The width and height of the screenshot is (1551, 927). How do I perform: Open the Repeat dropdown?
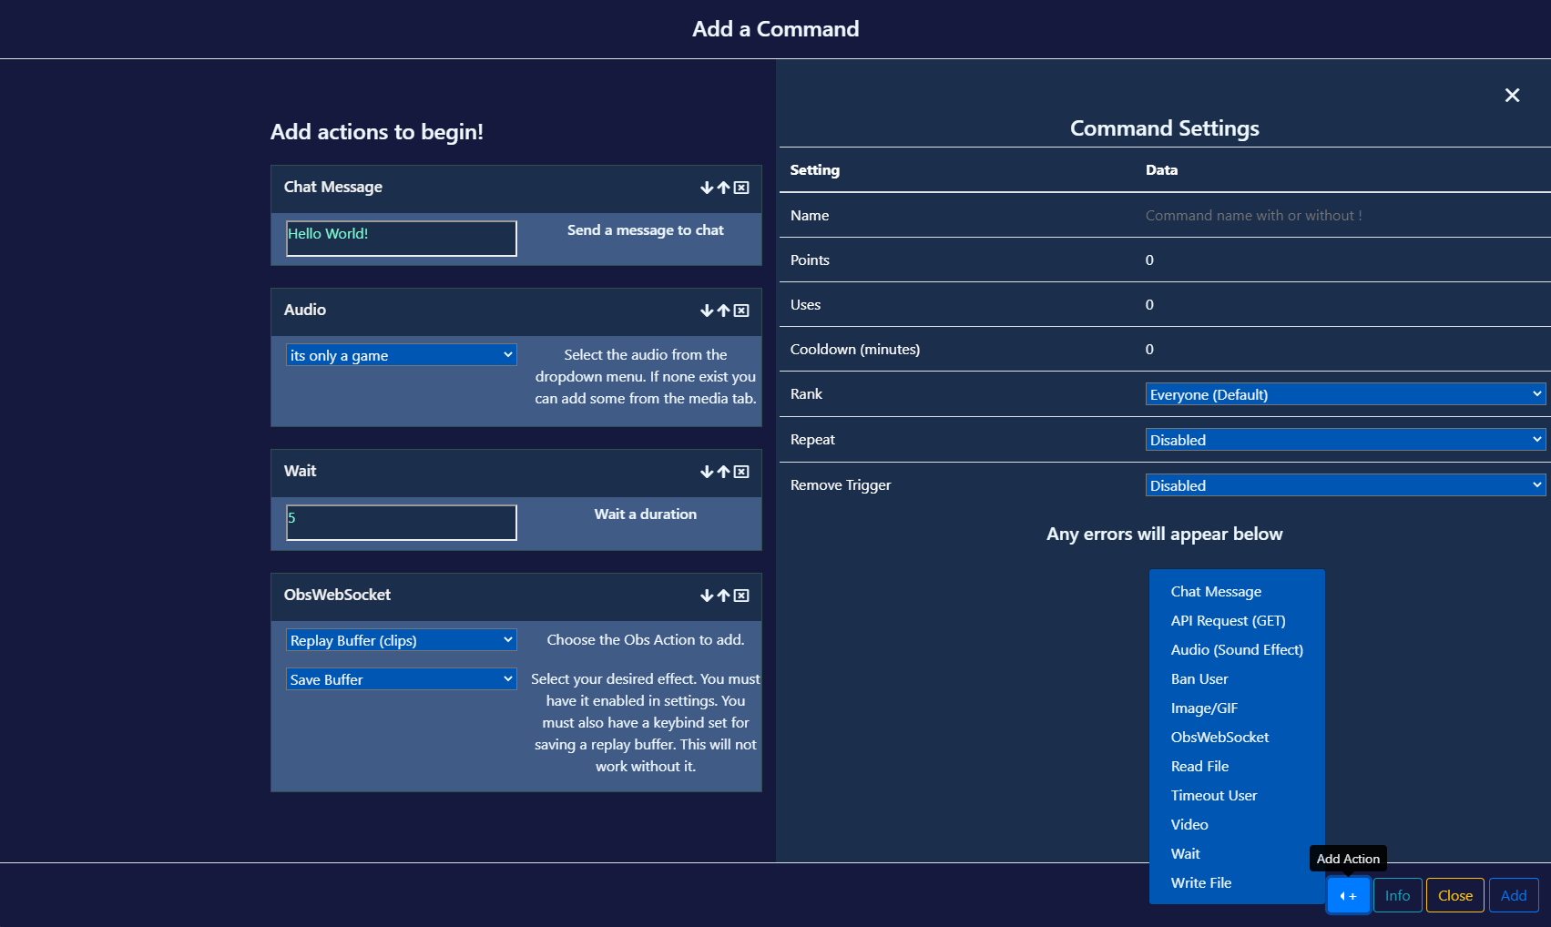[x=1344, y=439]
